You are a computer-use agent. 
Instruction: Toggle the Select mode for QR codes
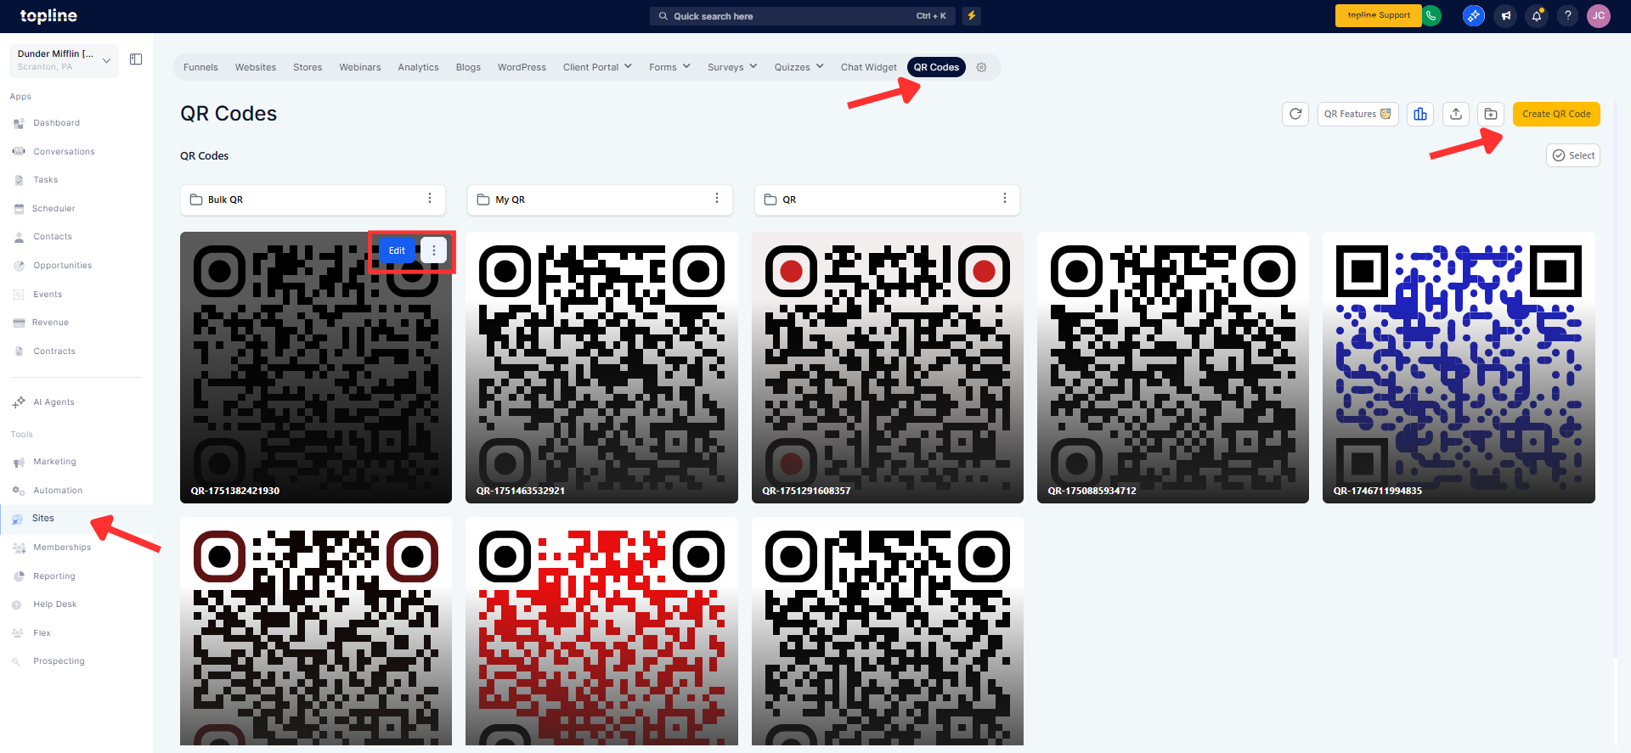[1573, 155]
